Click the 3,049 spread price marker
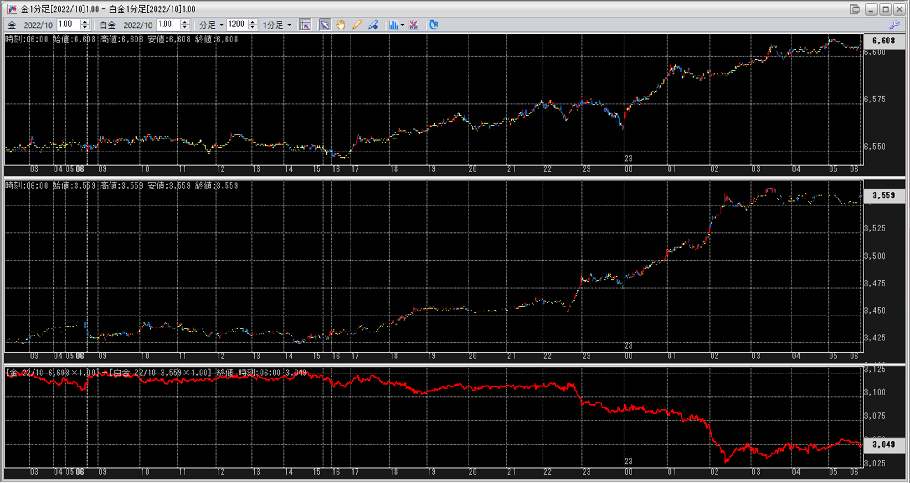The width and height of the screenshot is (910, 483). pos(883,444)
